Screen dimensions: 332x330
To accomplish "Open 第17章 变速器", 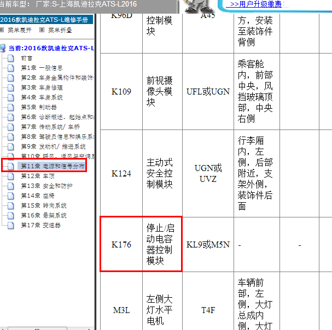I will point(40,225).
